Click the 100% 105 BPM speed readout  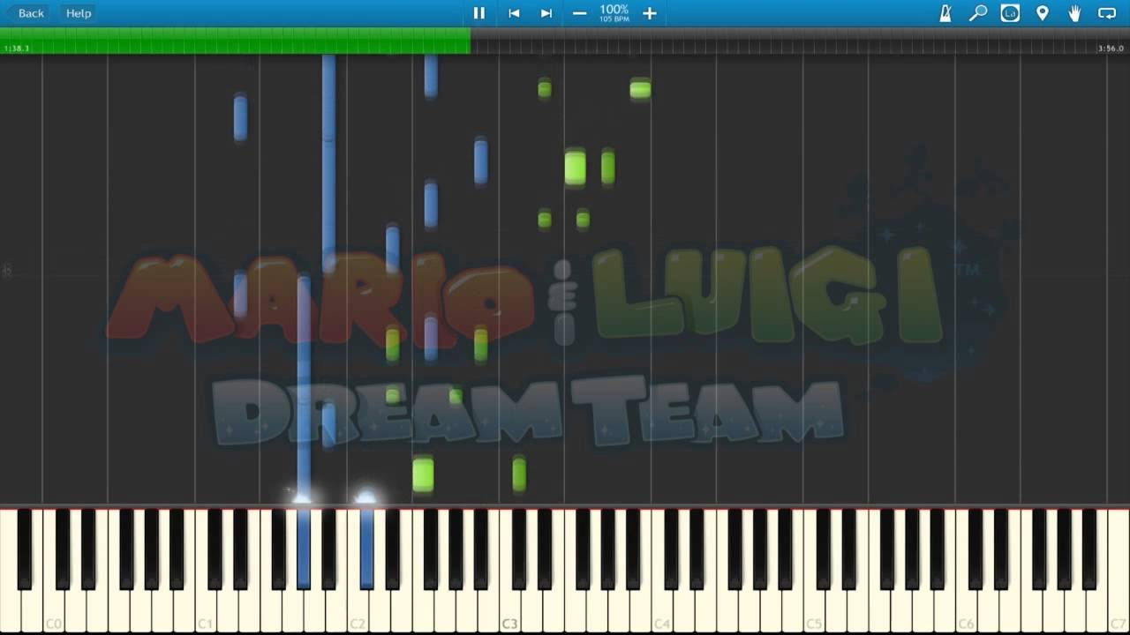(x=614, y=12)
